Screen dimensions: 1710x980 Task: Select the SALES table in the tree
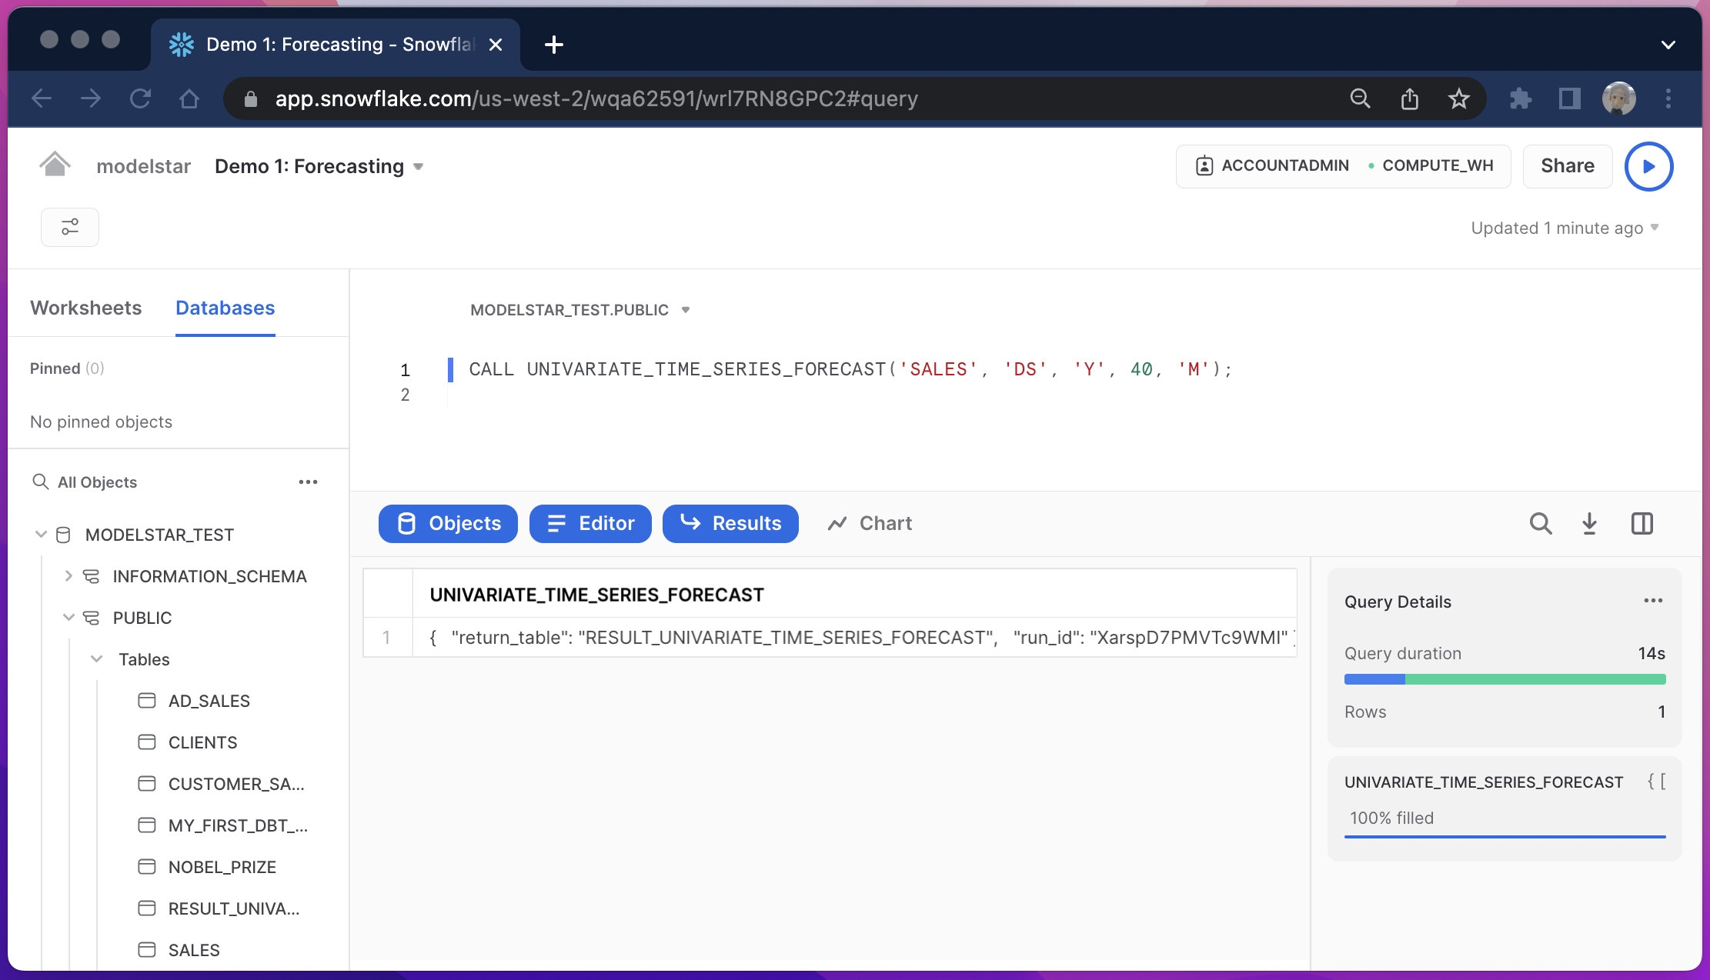pyautogui.click(x=194, y=950)
